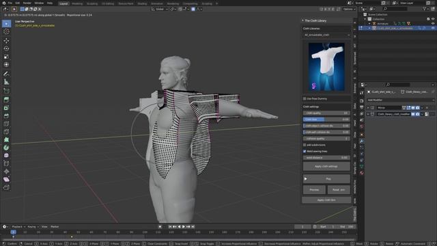
Task: Open the Add Modifier dropdown
Action: [400, 100]
